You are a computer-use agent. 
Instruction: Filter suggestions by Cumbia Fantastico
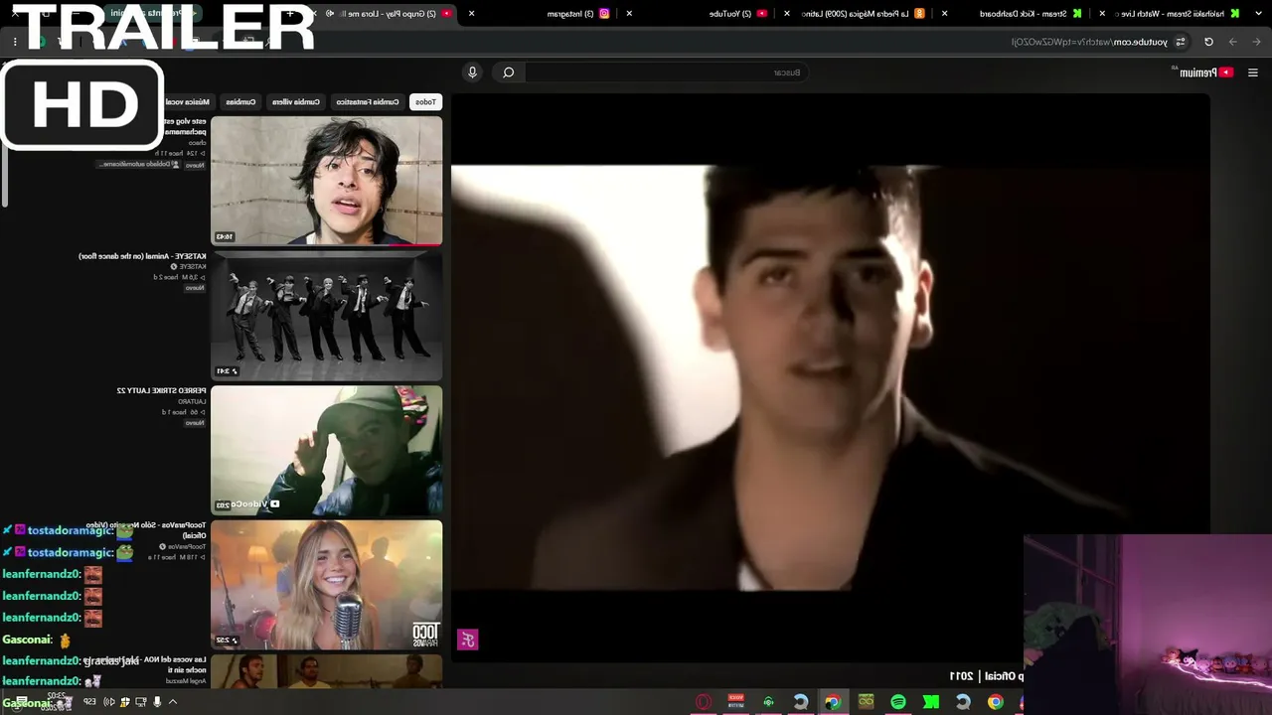tap(367, 102)
